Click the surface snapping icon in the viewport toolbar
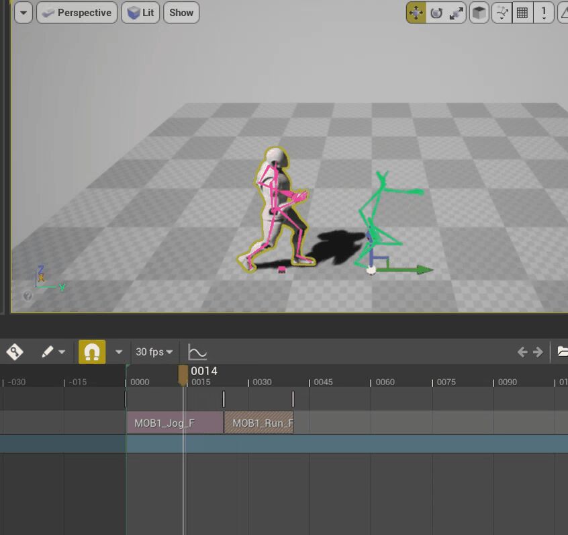 [501, 12]
